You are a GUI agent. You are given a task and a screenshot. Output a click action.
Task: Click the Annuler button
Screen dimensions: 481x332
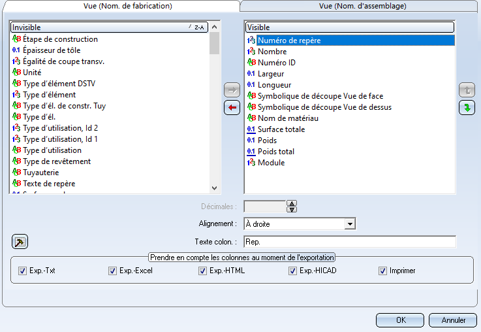[453, 320]
